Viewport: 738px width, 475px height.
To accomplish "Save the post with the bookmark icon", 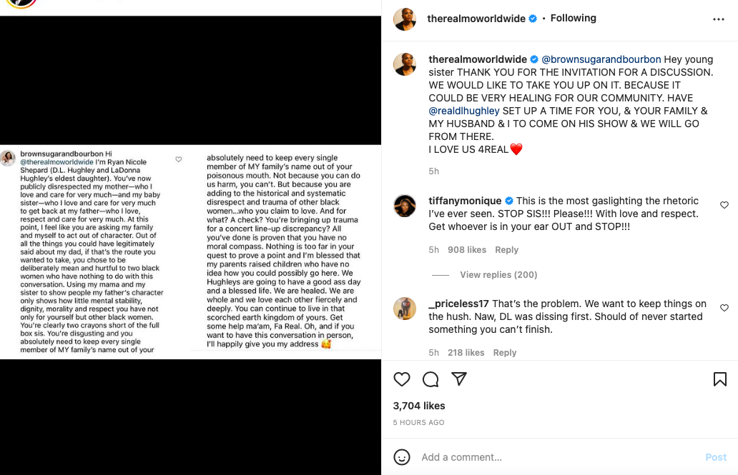I will pos(719,379).
